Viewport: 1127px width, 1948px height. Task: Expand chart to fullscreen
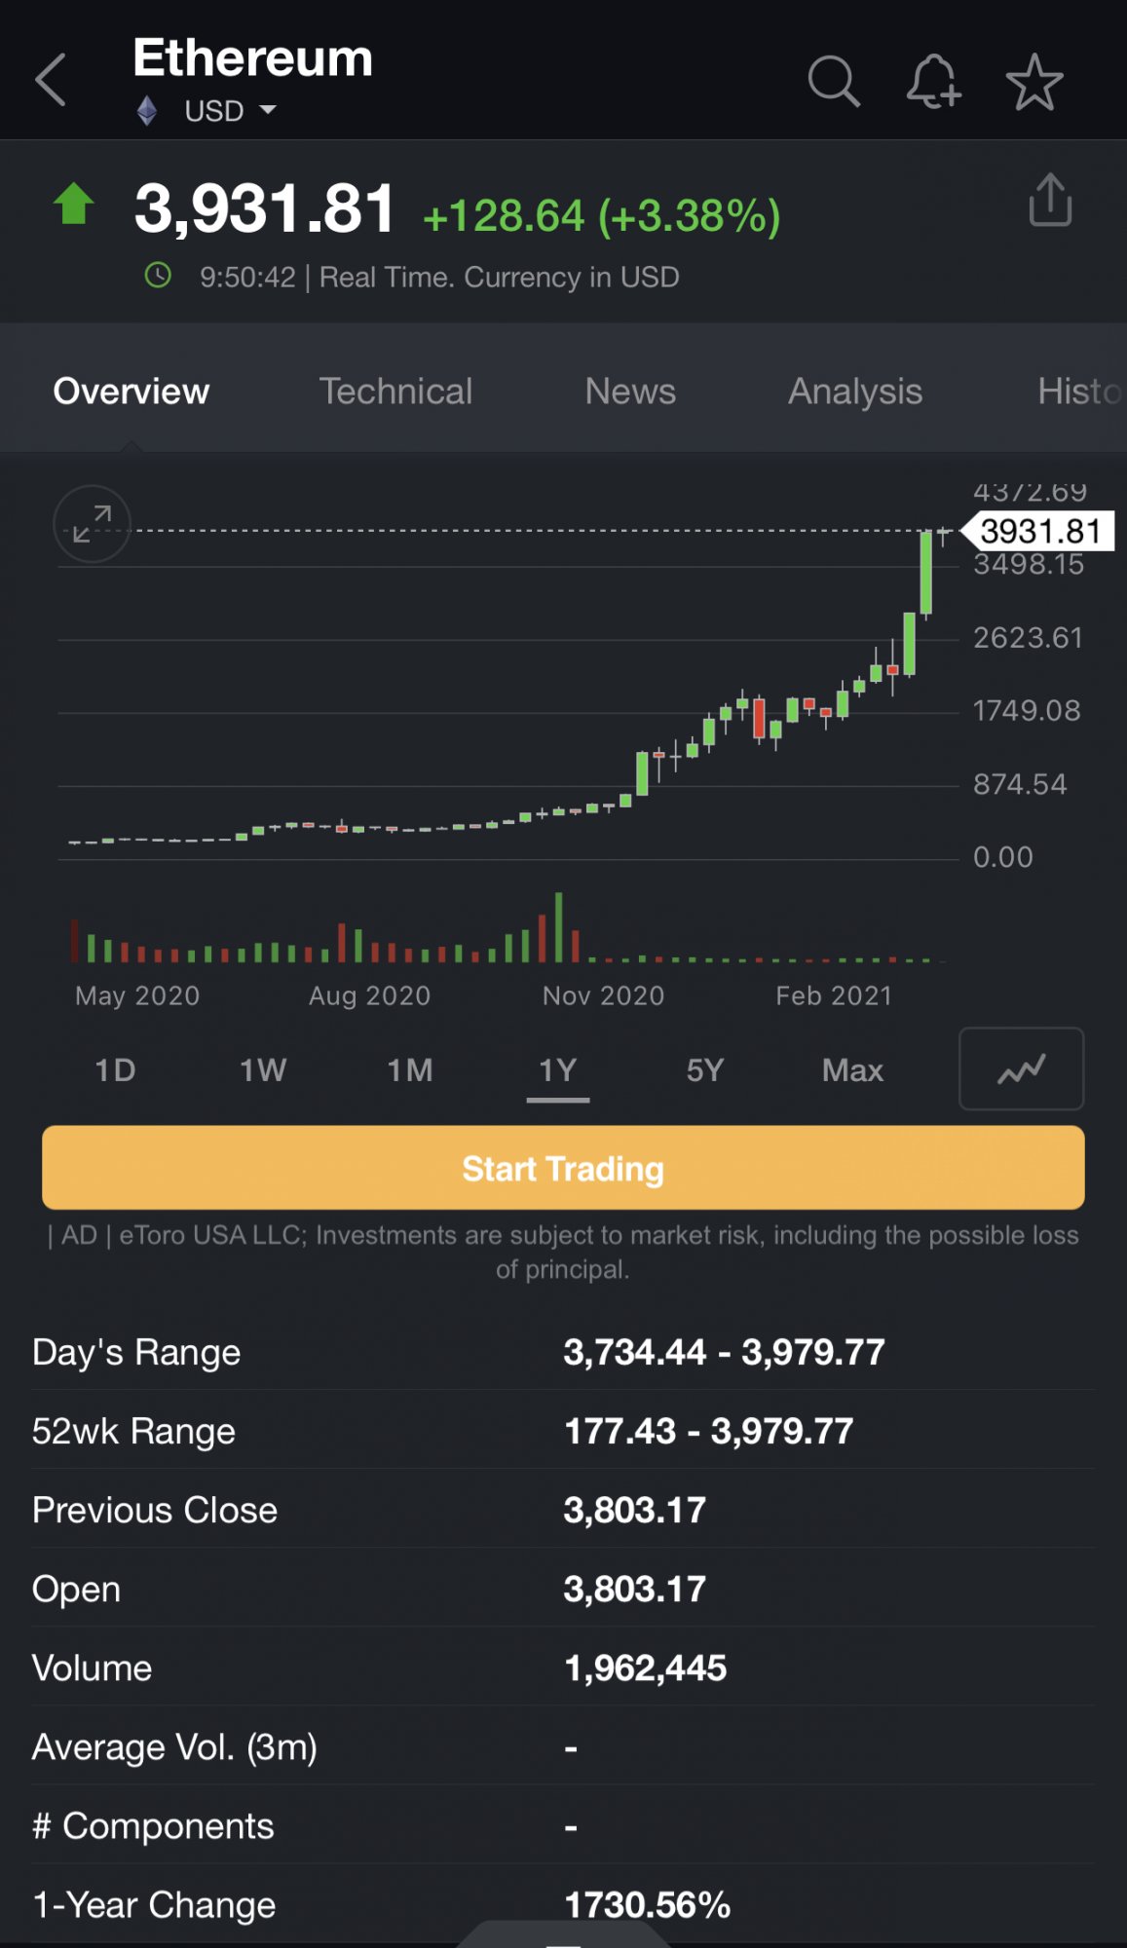[x=92, y=523]
